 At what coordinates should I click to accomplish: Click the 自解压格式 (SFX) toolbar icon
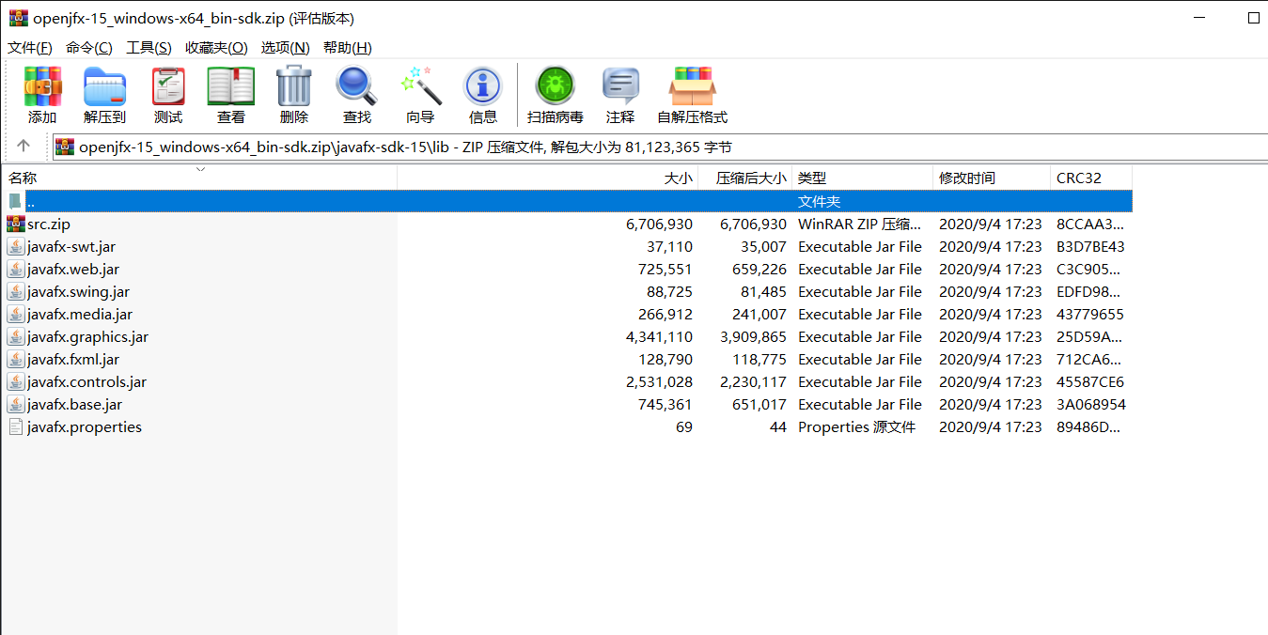[x=692, y=86]
